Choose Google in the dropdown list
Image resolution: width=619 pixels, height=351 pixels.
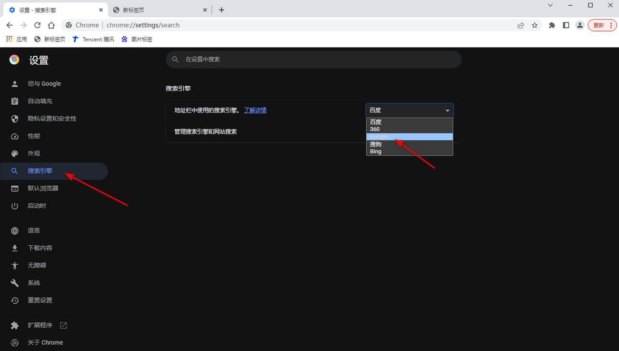(x=409, y=137)
